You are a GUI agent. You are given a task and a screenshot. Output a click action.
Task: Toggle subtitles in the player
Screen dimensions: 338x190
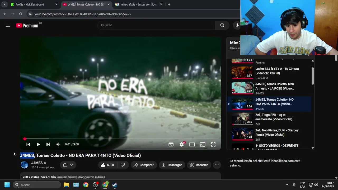pyautogui.click(x=171, y=144)
